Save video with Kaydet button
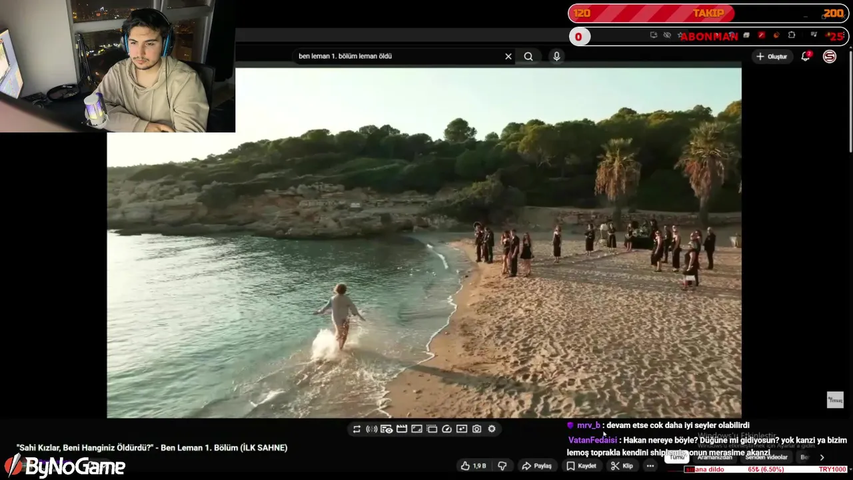The image size is (853, 480). (581, 466)
